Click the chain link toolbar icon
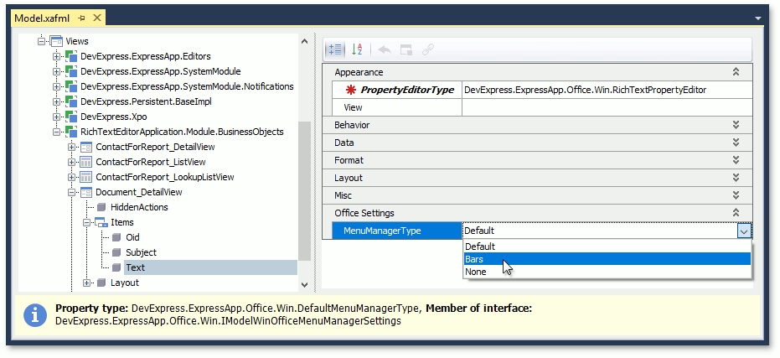 [428, 49]
